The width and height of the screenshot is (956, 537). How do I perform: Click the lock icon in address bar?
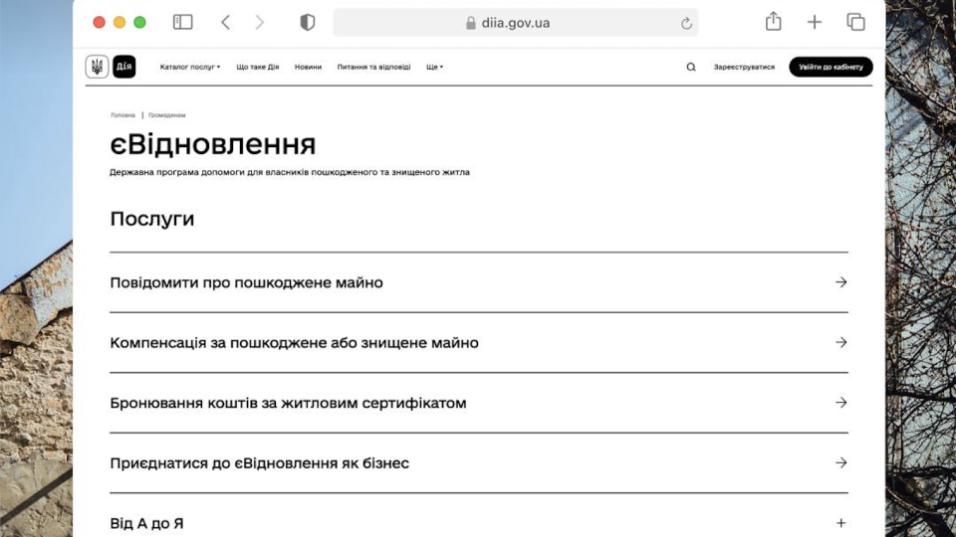[471, 23]
